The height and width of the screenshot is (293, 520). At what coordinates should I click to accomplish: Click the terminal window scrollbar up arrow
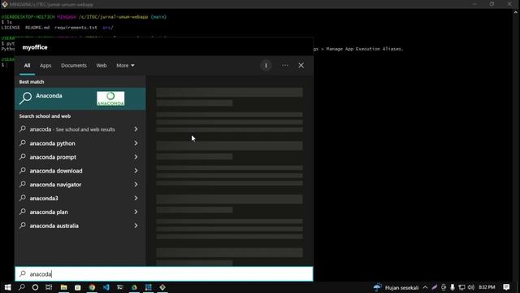[516, 12]
